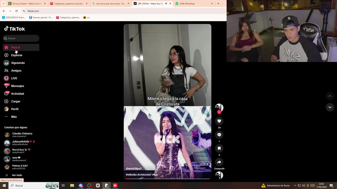Switch to WhatsApp tab

(x=194, y=4)
